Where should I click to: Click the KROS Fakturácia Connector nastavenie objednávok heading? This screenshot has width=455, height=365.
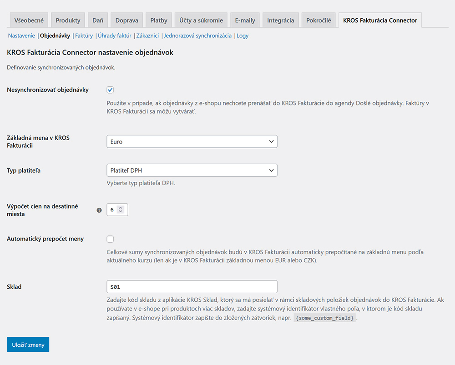click(90, 52)
